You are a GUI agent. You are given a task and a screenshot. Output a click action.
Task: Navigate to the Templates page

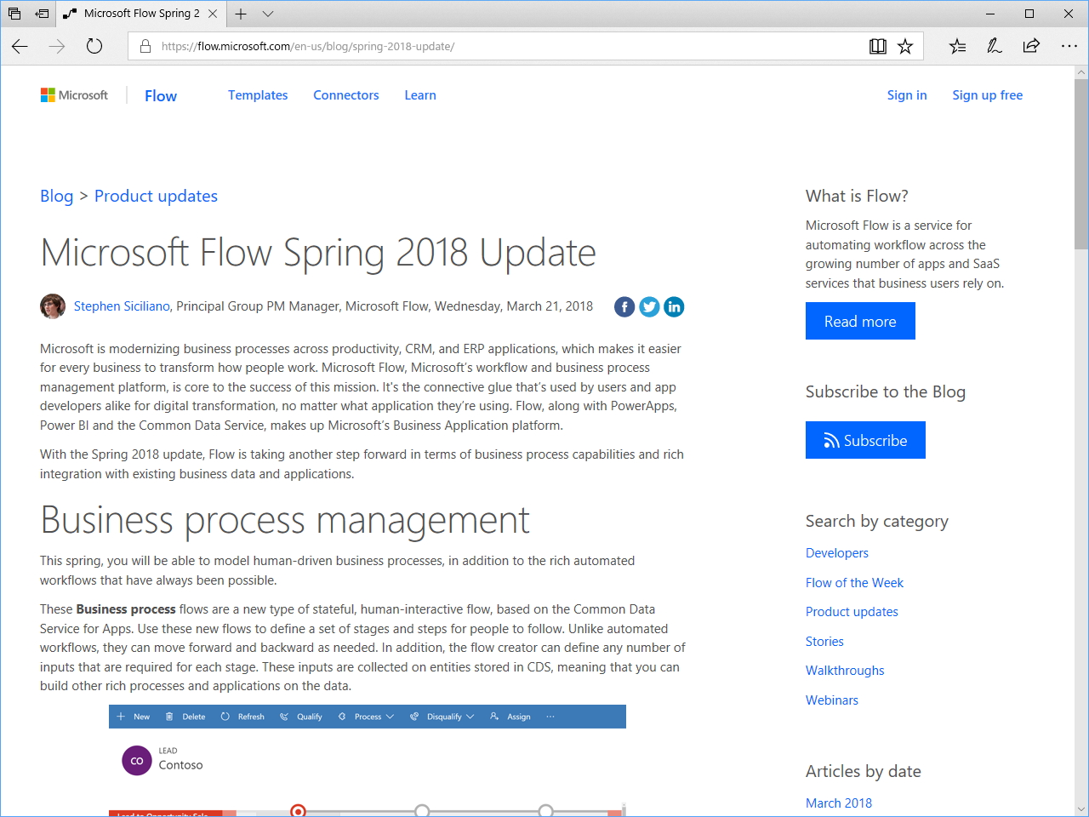(258, 95)
